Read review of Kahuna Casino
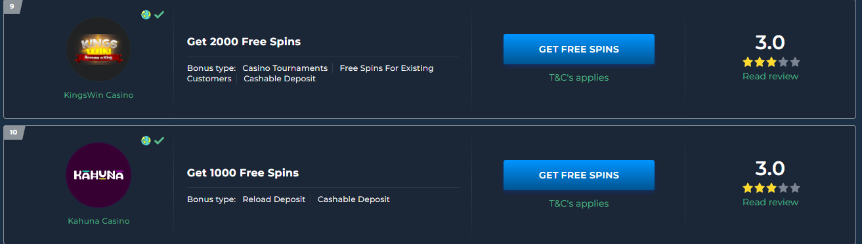Image resolution: width=862 pixels, height=244 pixels. click(x=771, y=202)
